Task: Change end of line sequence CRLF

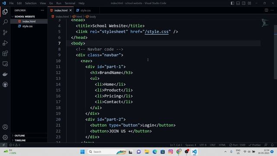Action: pyautogui.click(x=213, y=145)
